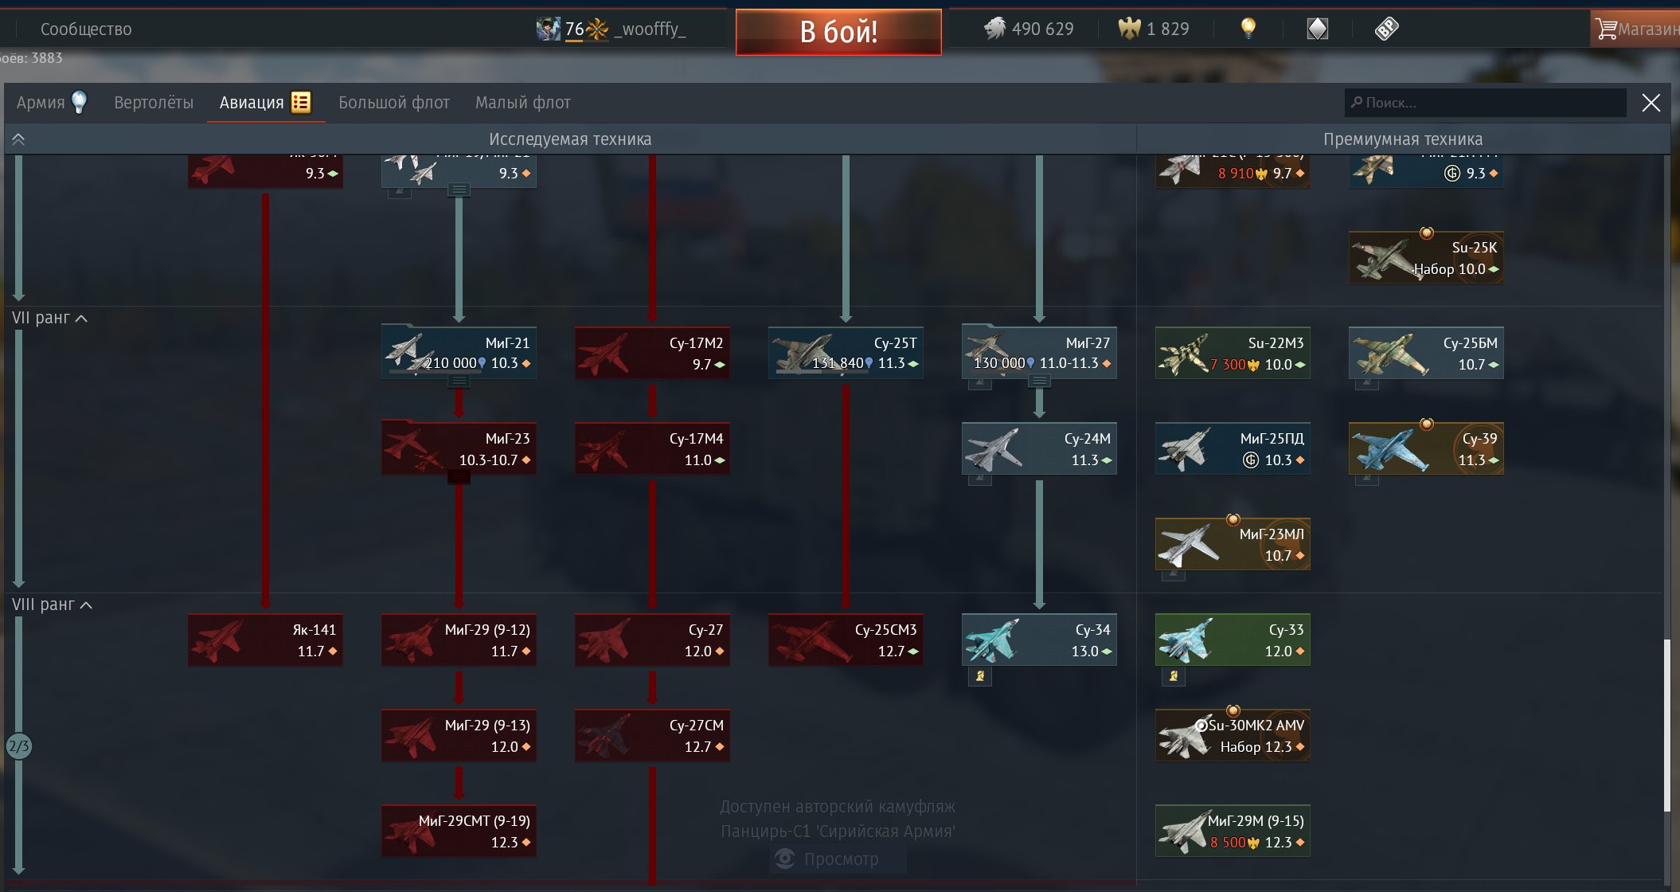Click the Поиск search input field
Screen dimensions: 1680x892
point(1486,103)
